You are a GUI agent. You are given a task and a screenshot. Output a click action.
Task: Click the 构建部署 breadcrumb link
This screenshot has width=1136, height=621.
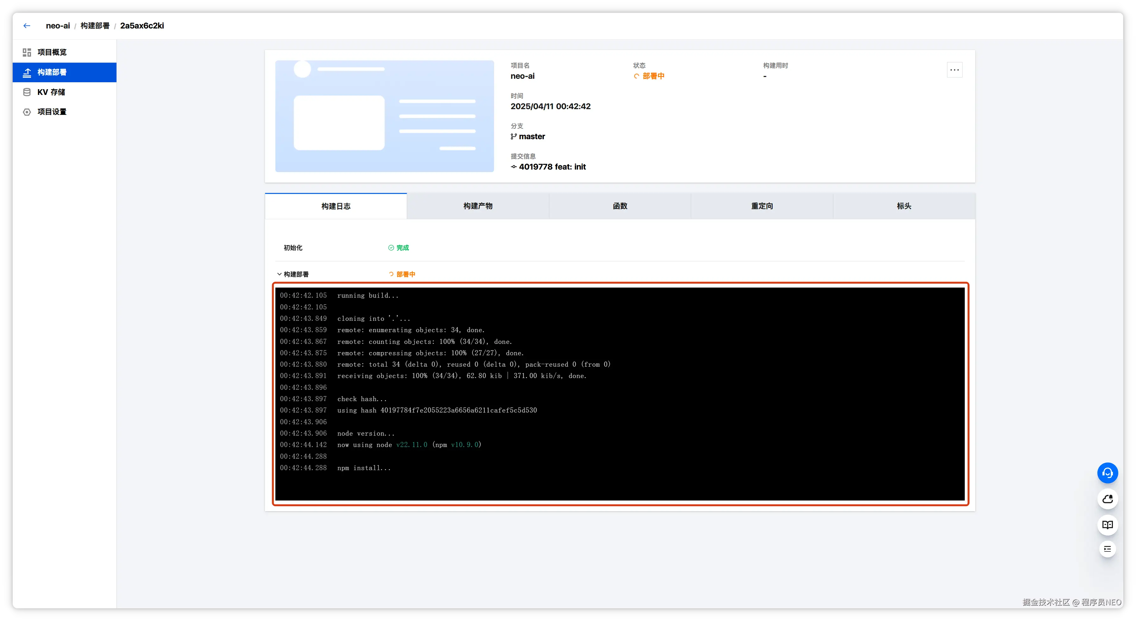[95, 26]
